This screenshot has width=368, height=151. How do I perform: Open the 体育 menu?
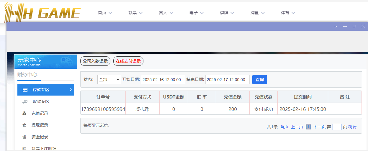(288, 13)
